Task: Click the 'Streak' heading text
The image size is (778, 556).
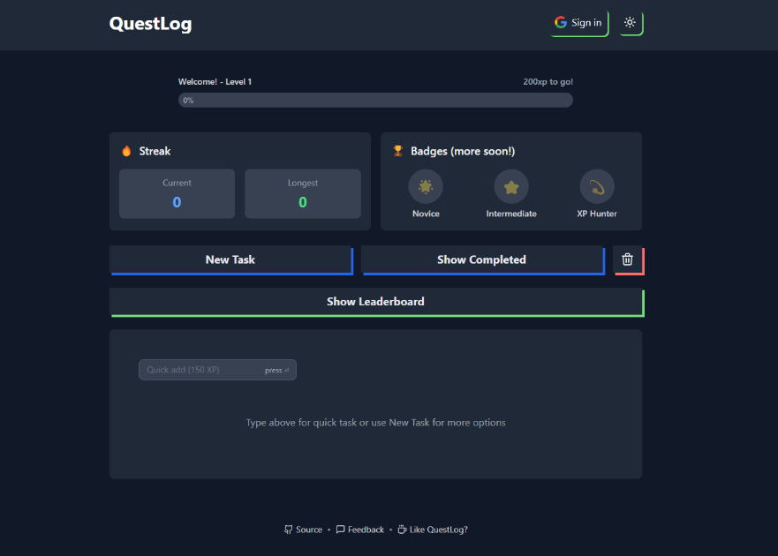Action: (155, 151)
